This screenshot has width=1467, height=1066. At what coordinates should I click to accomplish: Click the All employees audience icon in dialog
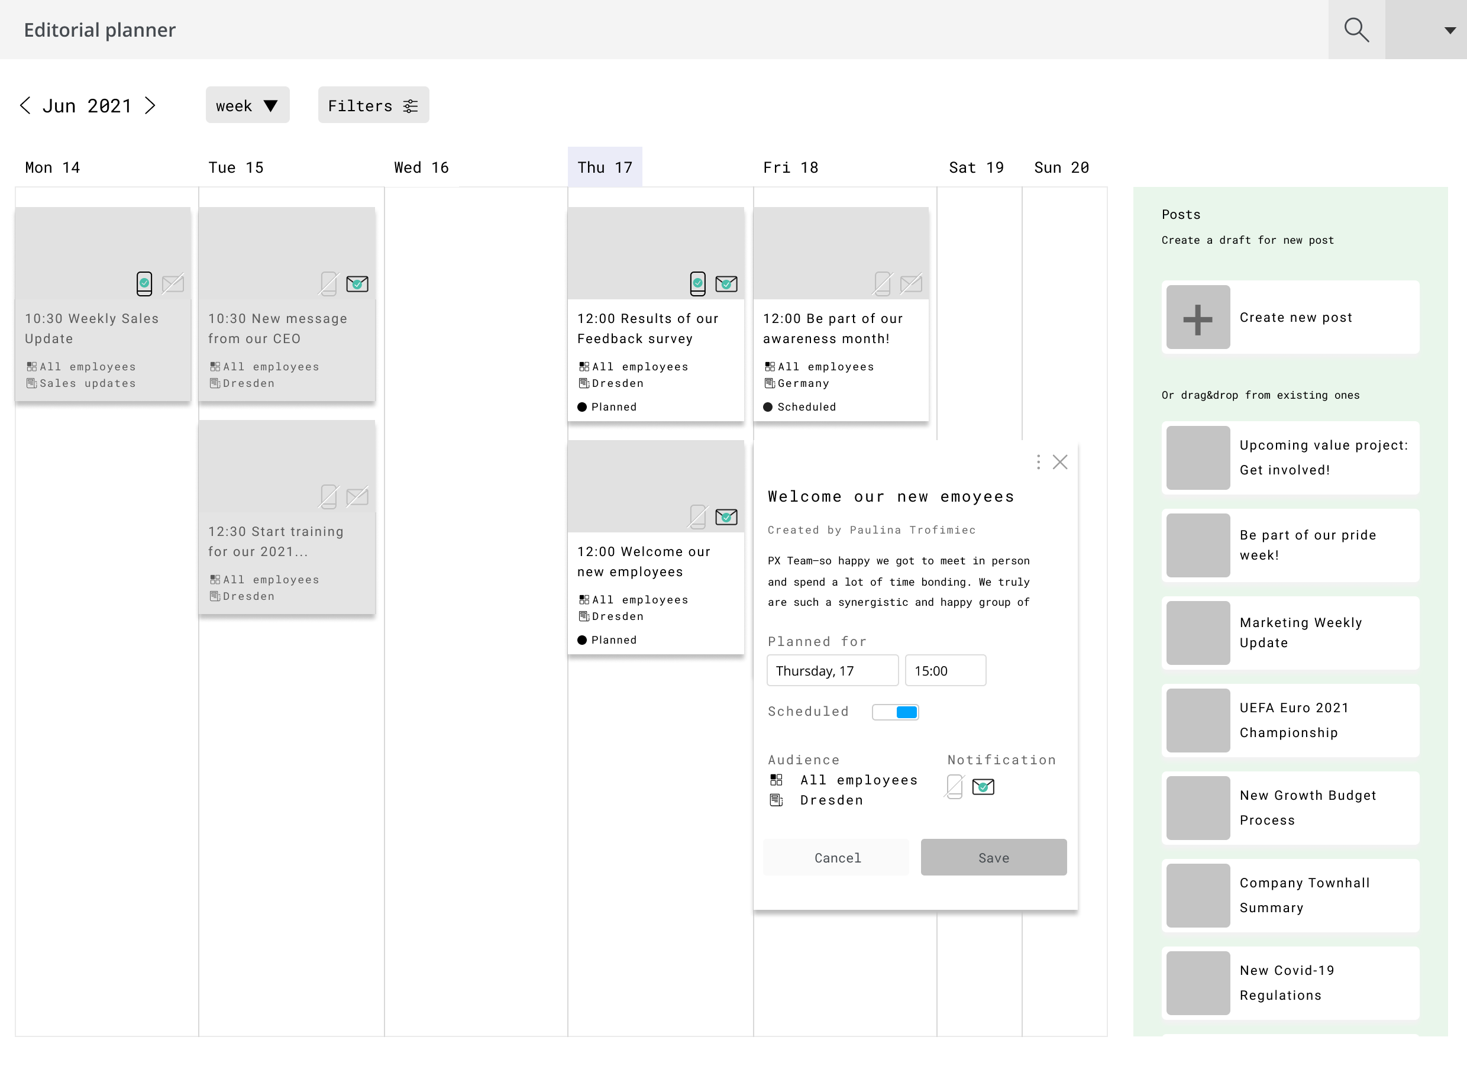tap(775, 780)
